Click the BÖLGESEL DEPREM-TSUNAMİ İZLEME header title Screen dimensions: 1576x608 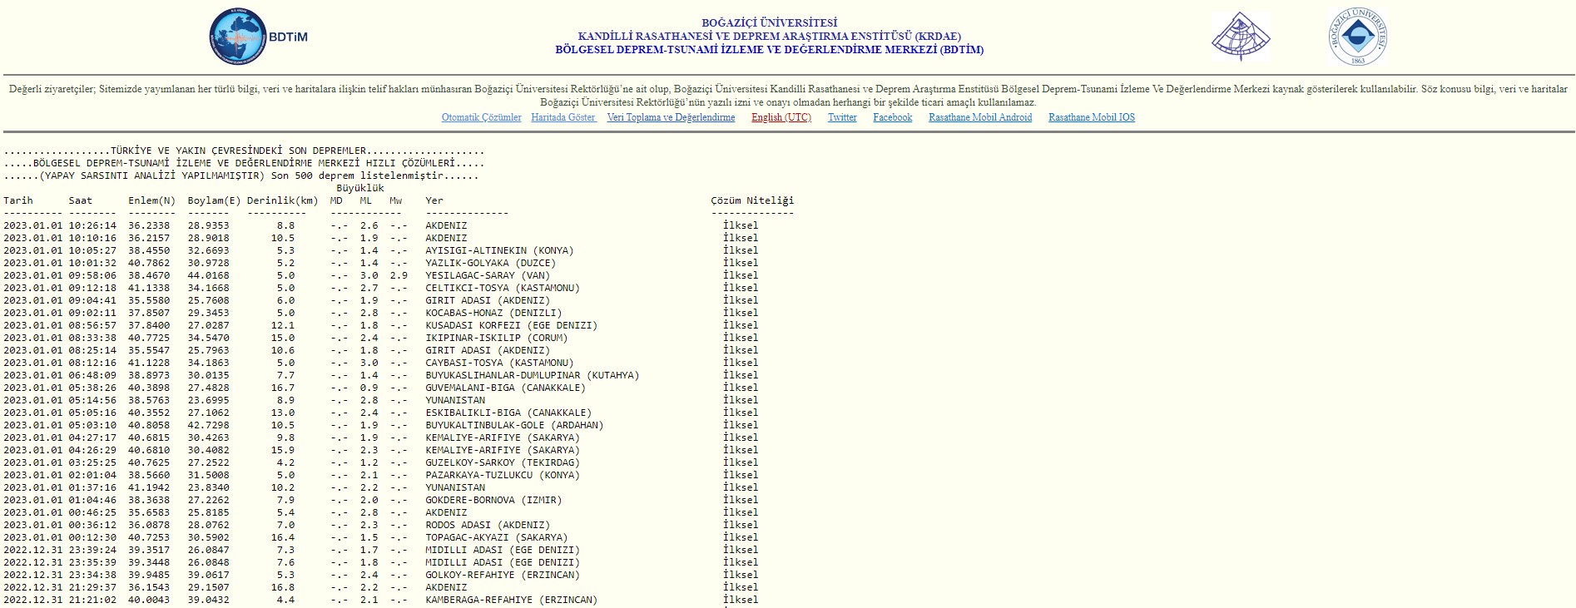point(770,50)
